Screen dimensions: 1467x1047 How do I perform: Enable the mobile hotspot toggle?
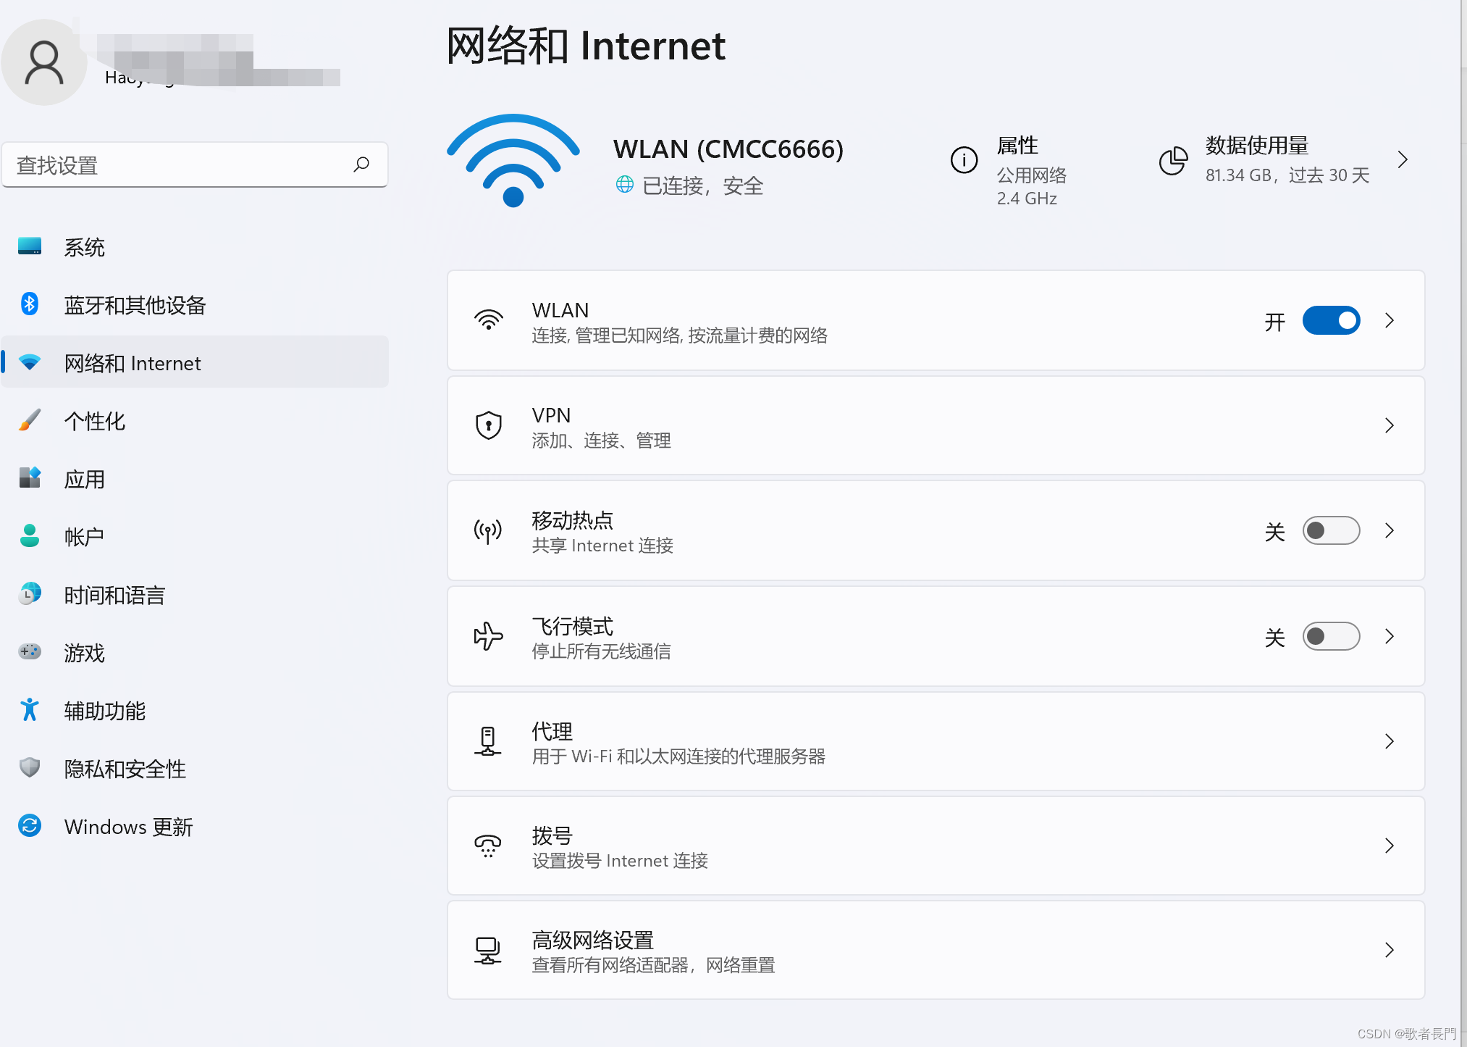pyautogui.click(x=1331, y=530)
